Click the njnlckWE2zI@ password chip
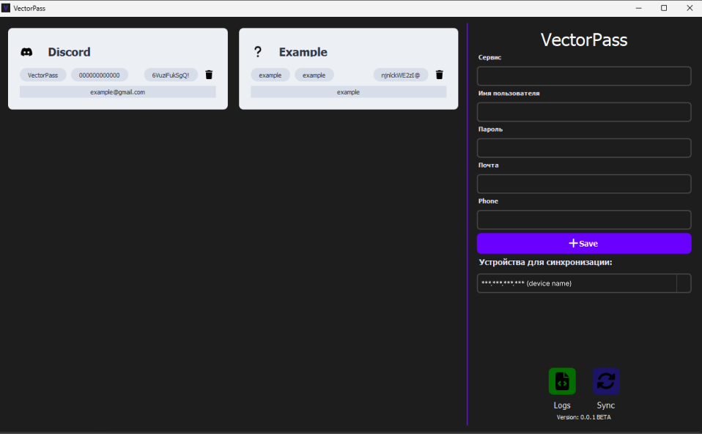 401,75
